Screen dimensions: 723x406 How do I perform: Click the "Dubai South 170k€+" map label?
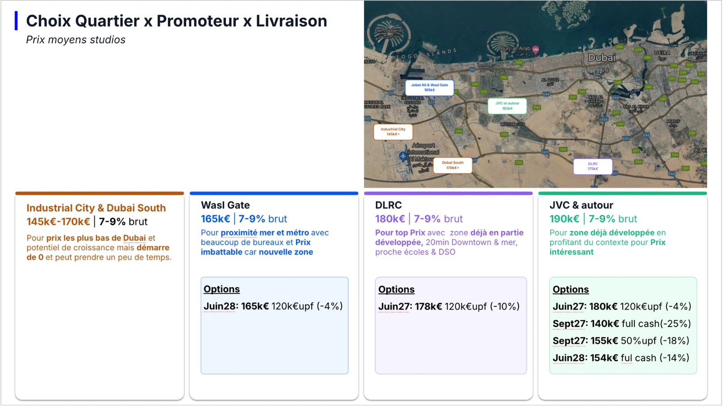[453, 165]
